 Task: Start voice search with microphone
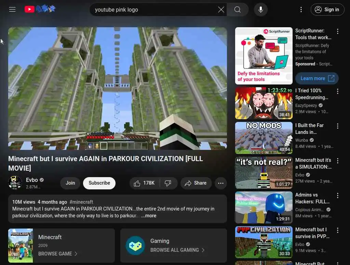point(260,10)
